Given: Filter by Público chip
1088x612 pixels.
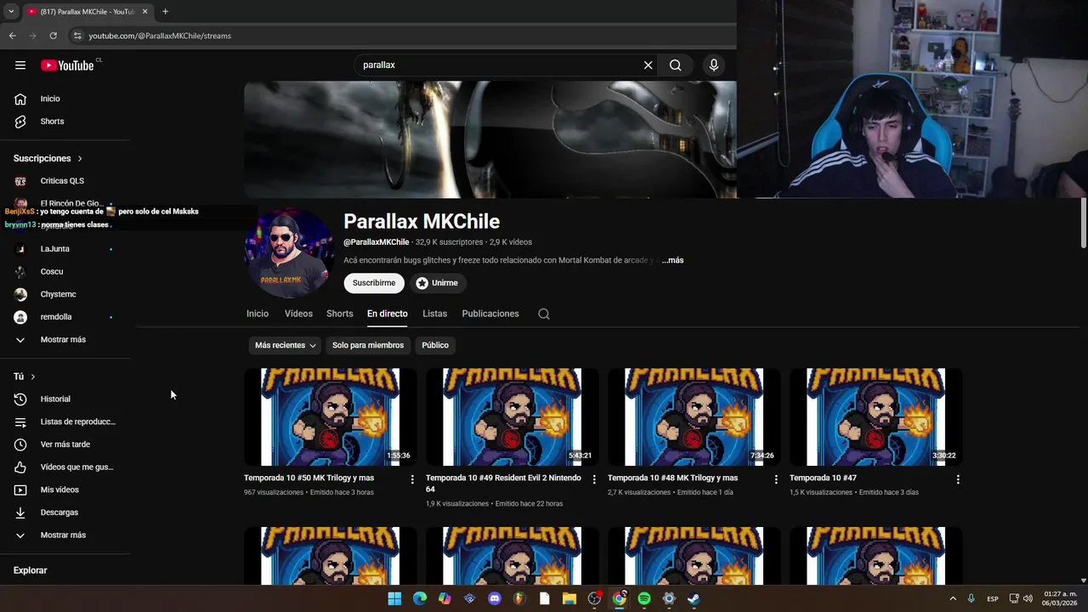Looking at the screenshot, I should click(435, 345).
